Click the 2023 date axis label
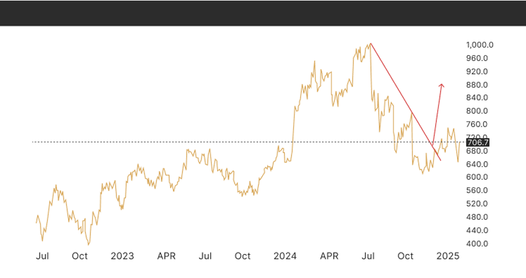The width and height of the screenshot is (526, 278). (122, 256)
